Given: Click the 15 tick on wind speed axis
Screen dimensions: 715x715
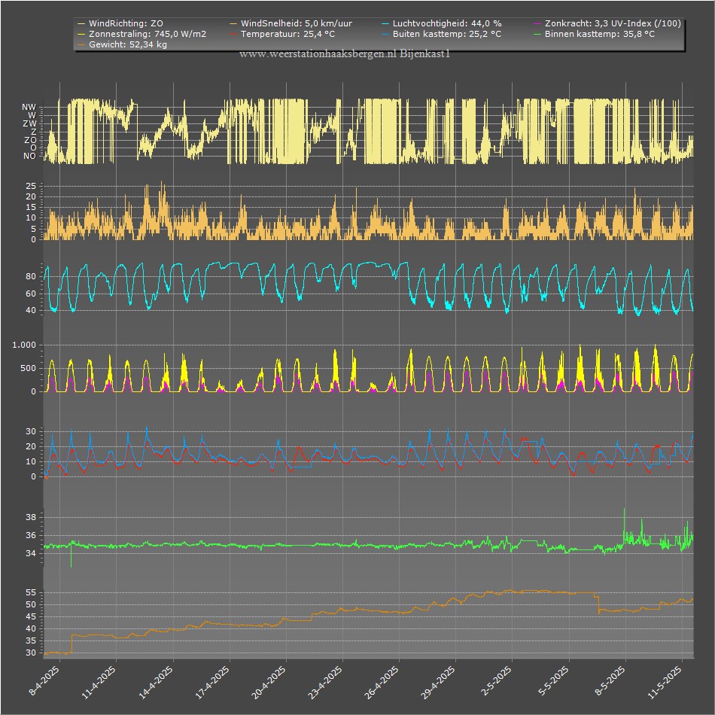Looking at the screenshot, I should 31,208.
